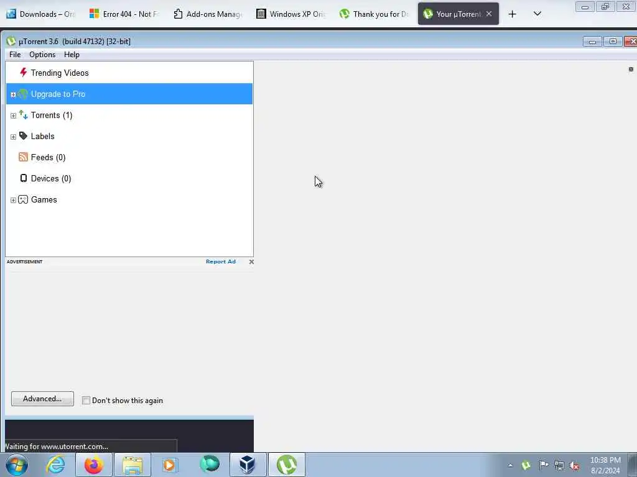Toggle Don't show this again checkbox
Image resolution: width=637 pixels, height=477 pixels.
point(86,401)
